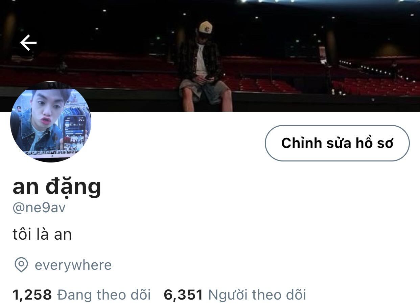Select the bio text tôi là an
Screen dimensions: 420x306
[x=42, y=234]
